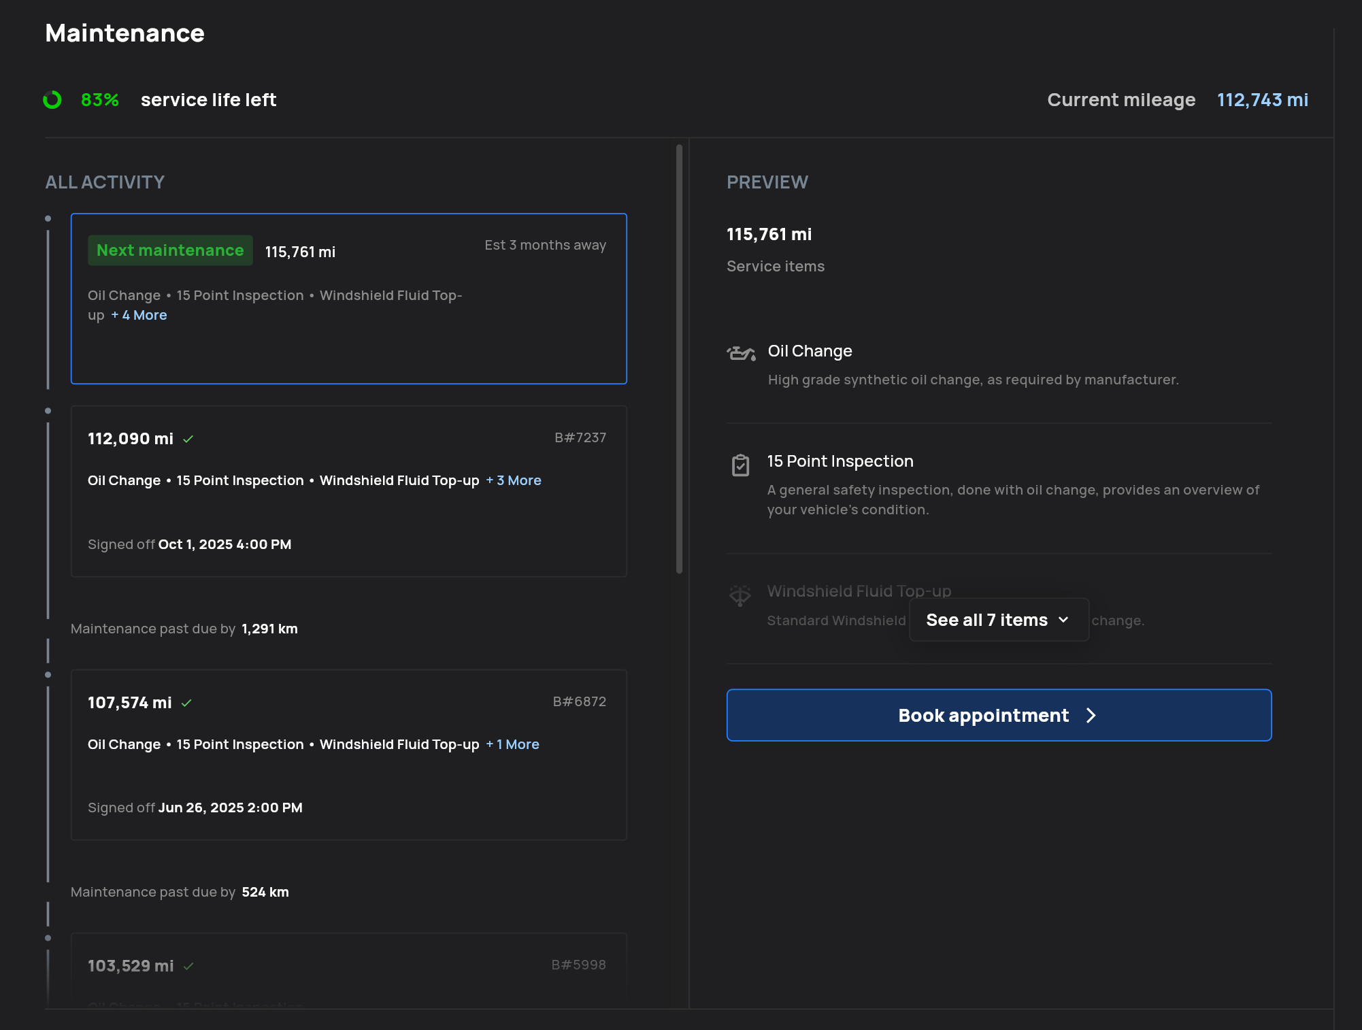Viewport: 1362px width, 1030px height.
Task: Click the clipboard icon for 15 Point Inspection
Action: (x=740, y=465)
